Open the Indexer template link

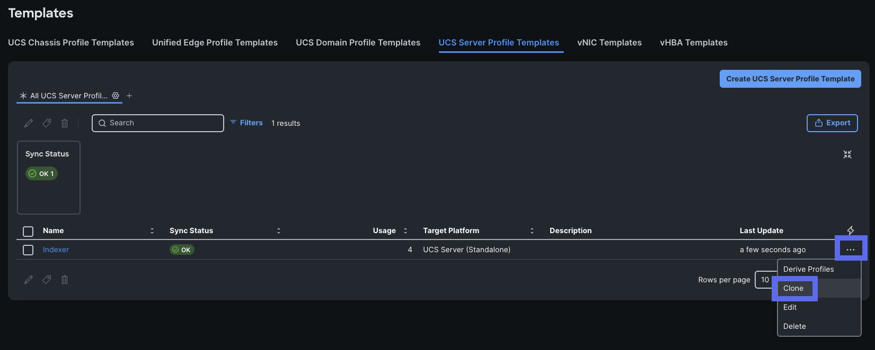click(56, 250)
